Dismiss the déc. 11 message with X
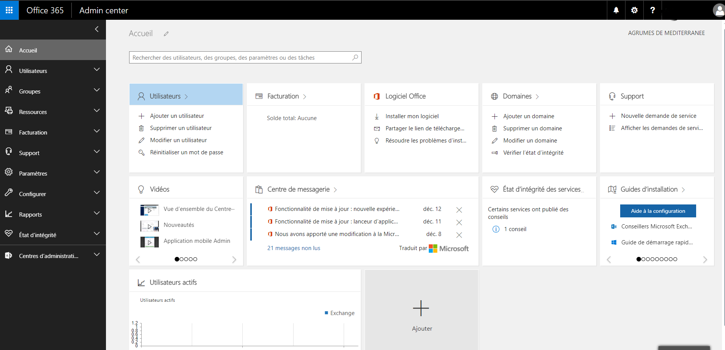The width and height of the screenshot is (725, 350). 459,222
